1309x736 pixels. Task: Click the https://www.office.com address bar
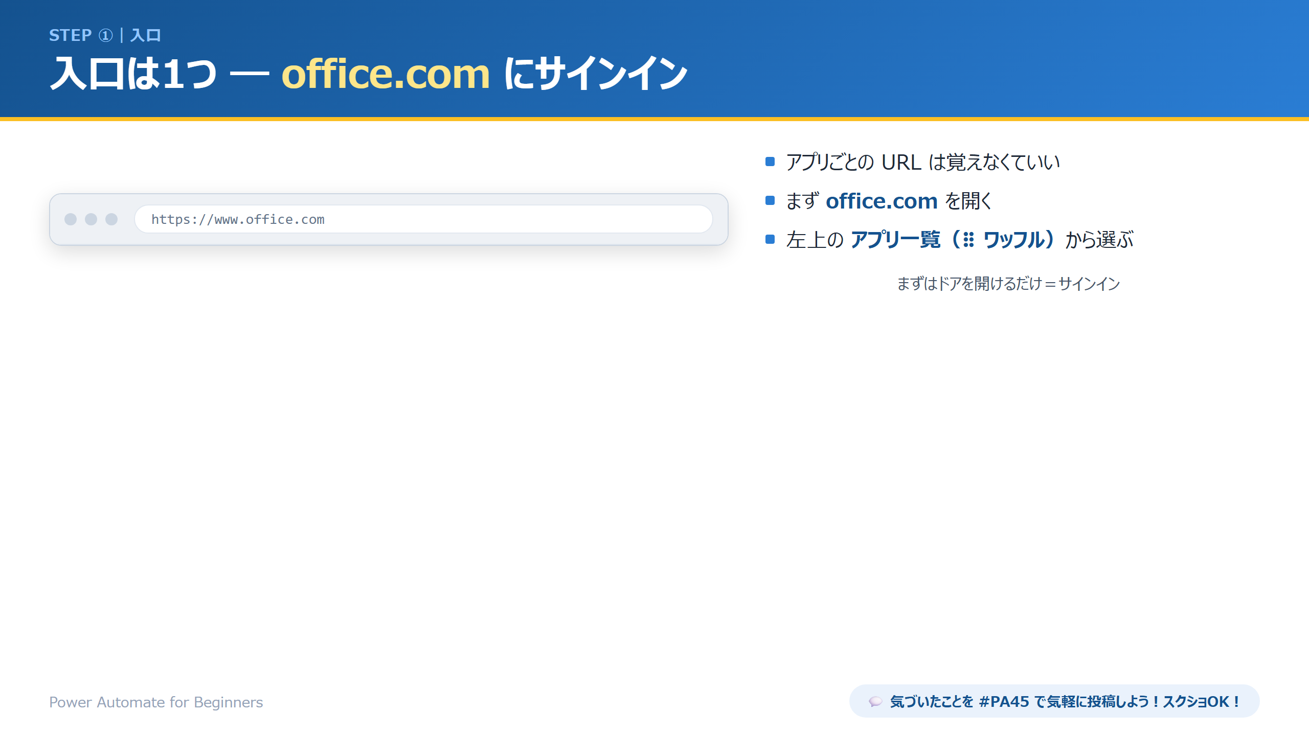423,219
